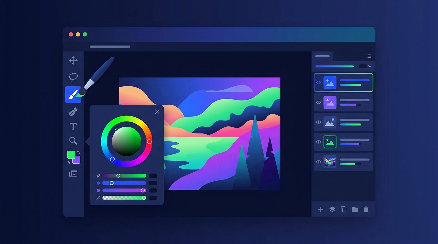Click the top purple-to-green slider's handle
Viewport: 438px width, 244px height.
tap(118, 176)
